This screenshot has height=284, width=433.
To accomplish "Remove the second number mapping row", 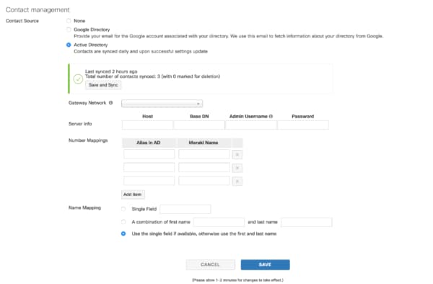I will [237, 168].
